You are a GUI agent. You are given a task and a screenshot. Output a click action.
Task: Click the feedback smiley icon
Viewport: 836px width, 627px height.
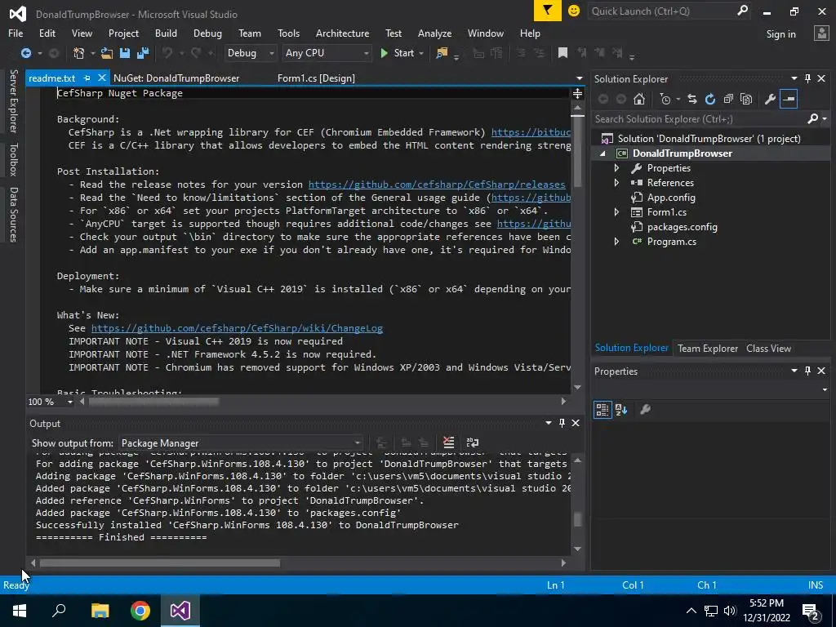coord(574,11)
